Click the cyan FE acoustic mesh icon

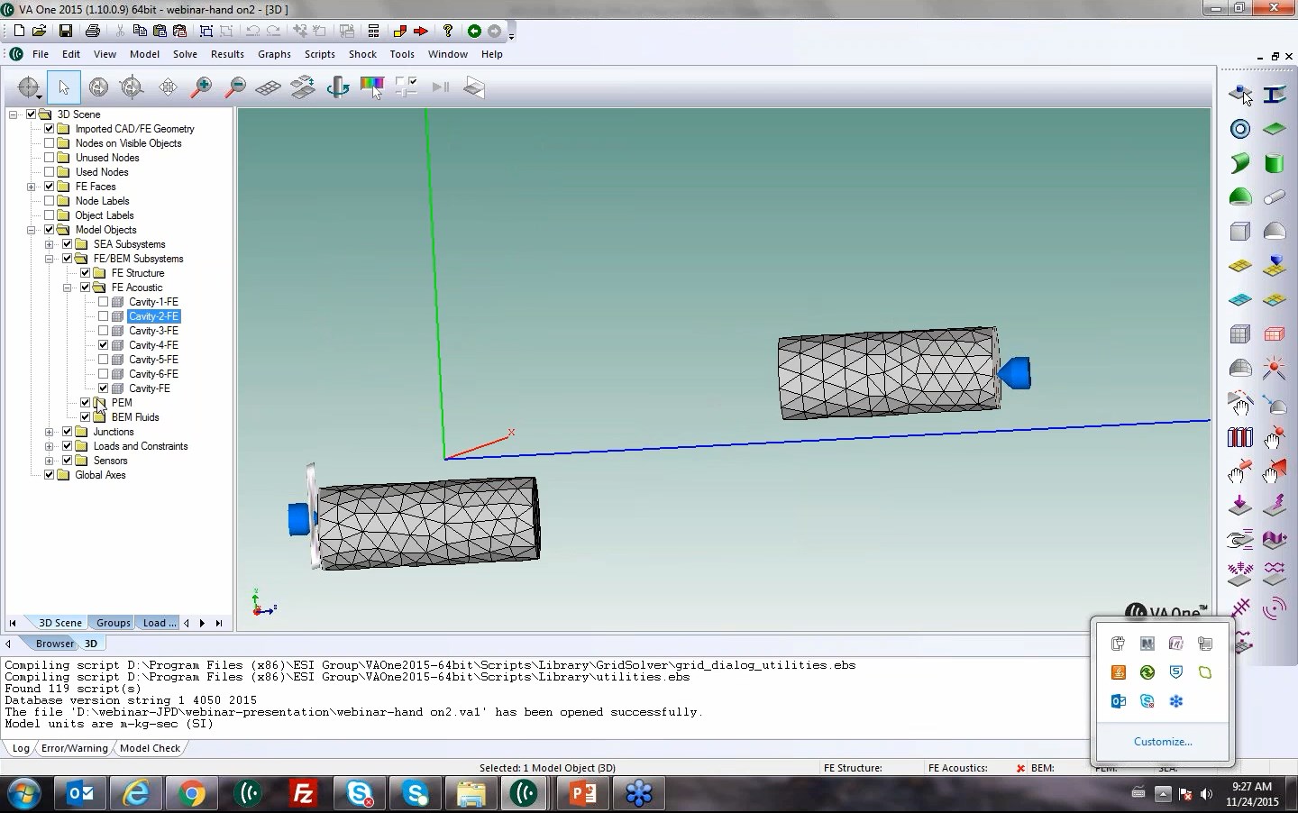1240,300
